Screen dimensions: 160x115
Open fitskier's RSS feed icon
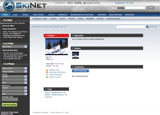47,70
